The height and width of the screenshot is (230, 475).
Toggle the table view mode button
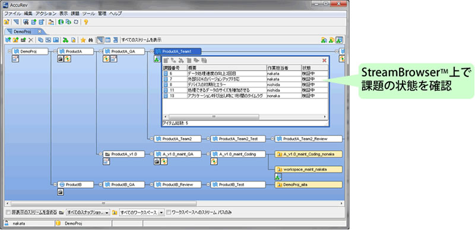[x=107, y=40]
